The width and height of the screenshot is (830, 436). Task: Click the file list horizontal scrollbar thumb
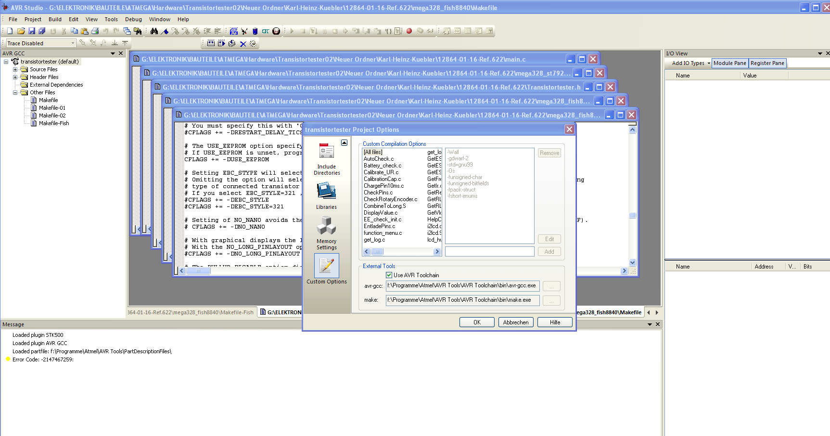[x=378, y=252]
